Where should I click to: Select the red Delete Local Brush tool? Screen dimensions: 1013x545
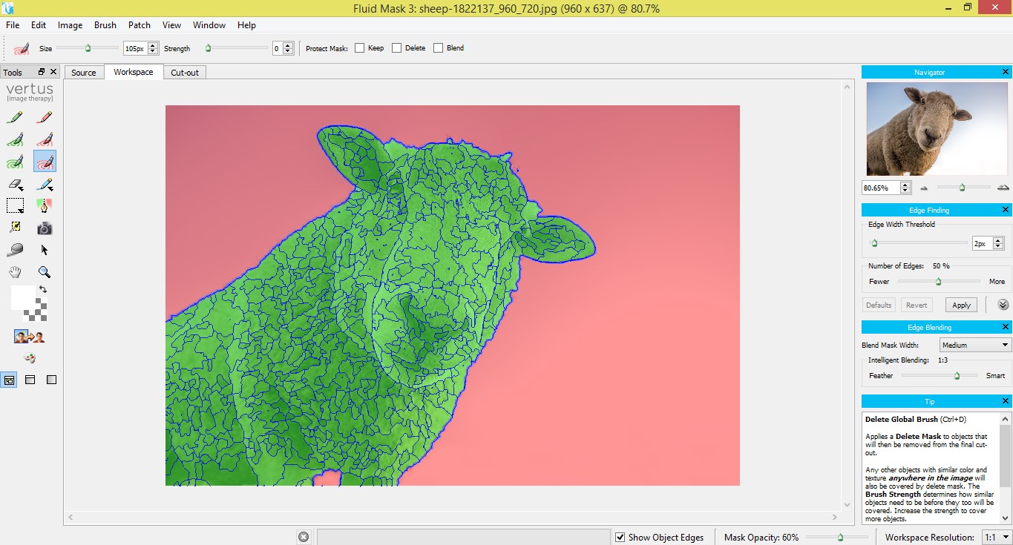[45, 139]
